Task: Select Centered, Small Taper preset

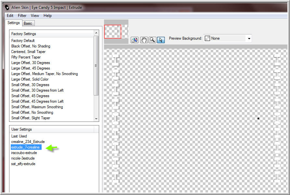Action: pos(28,52)
